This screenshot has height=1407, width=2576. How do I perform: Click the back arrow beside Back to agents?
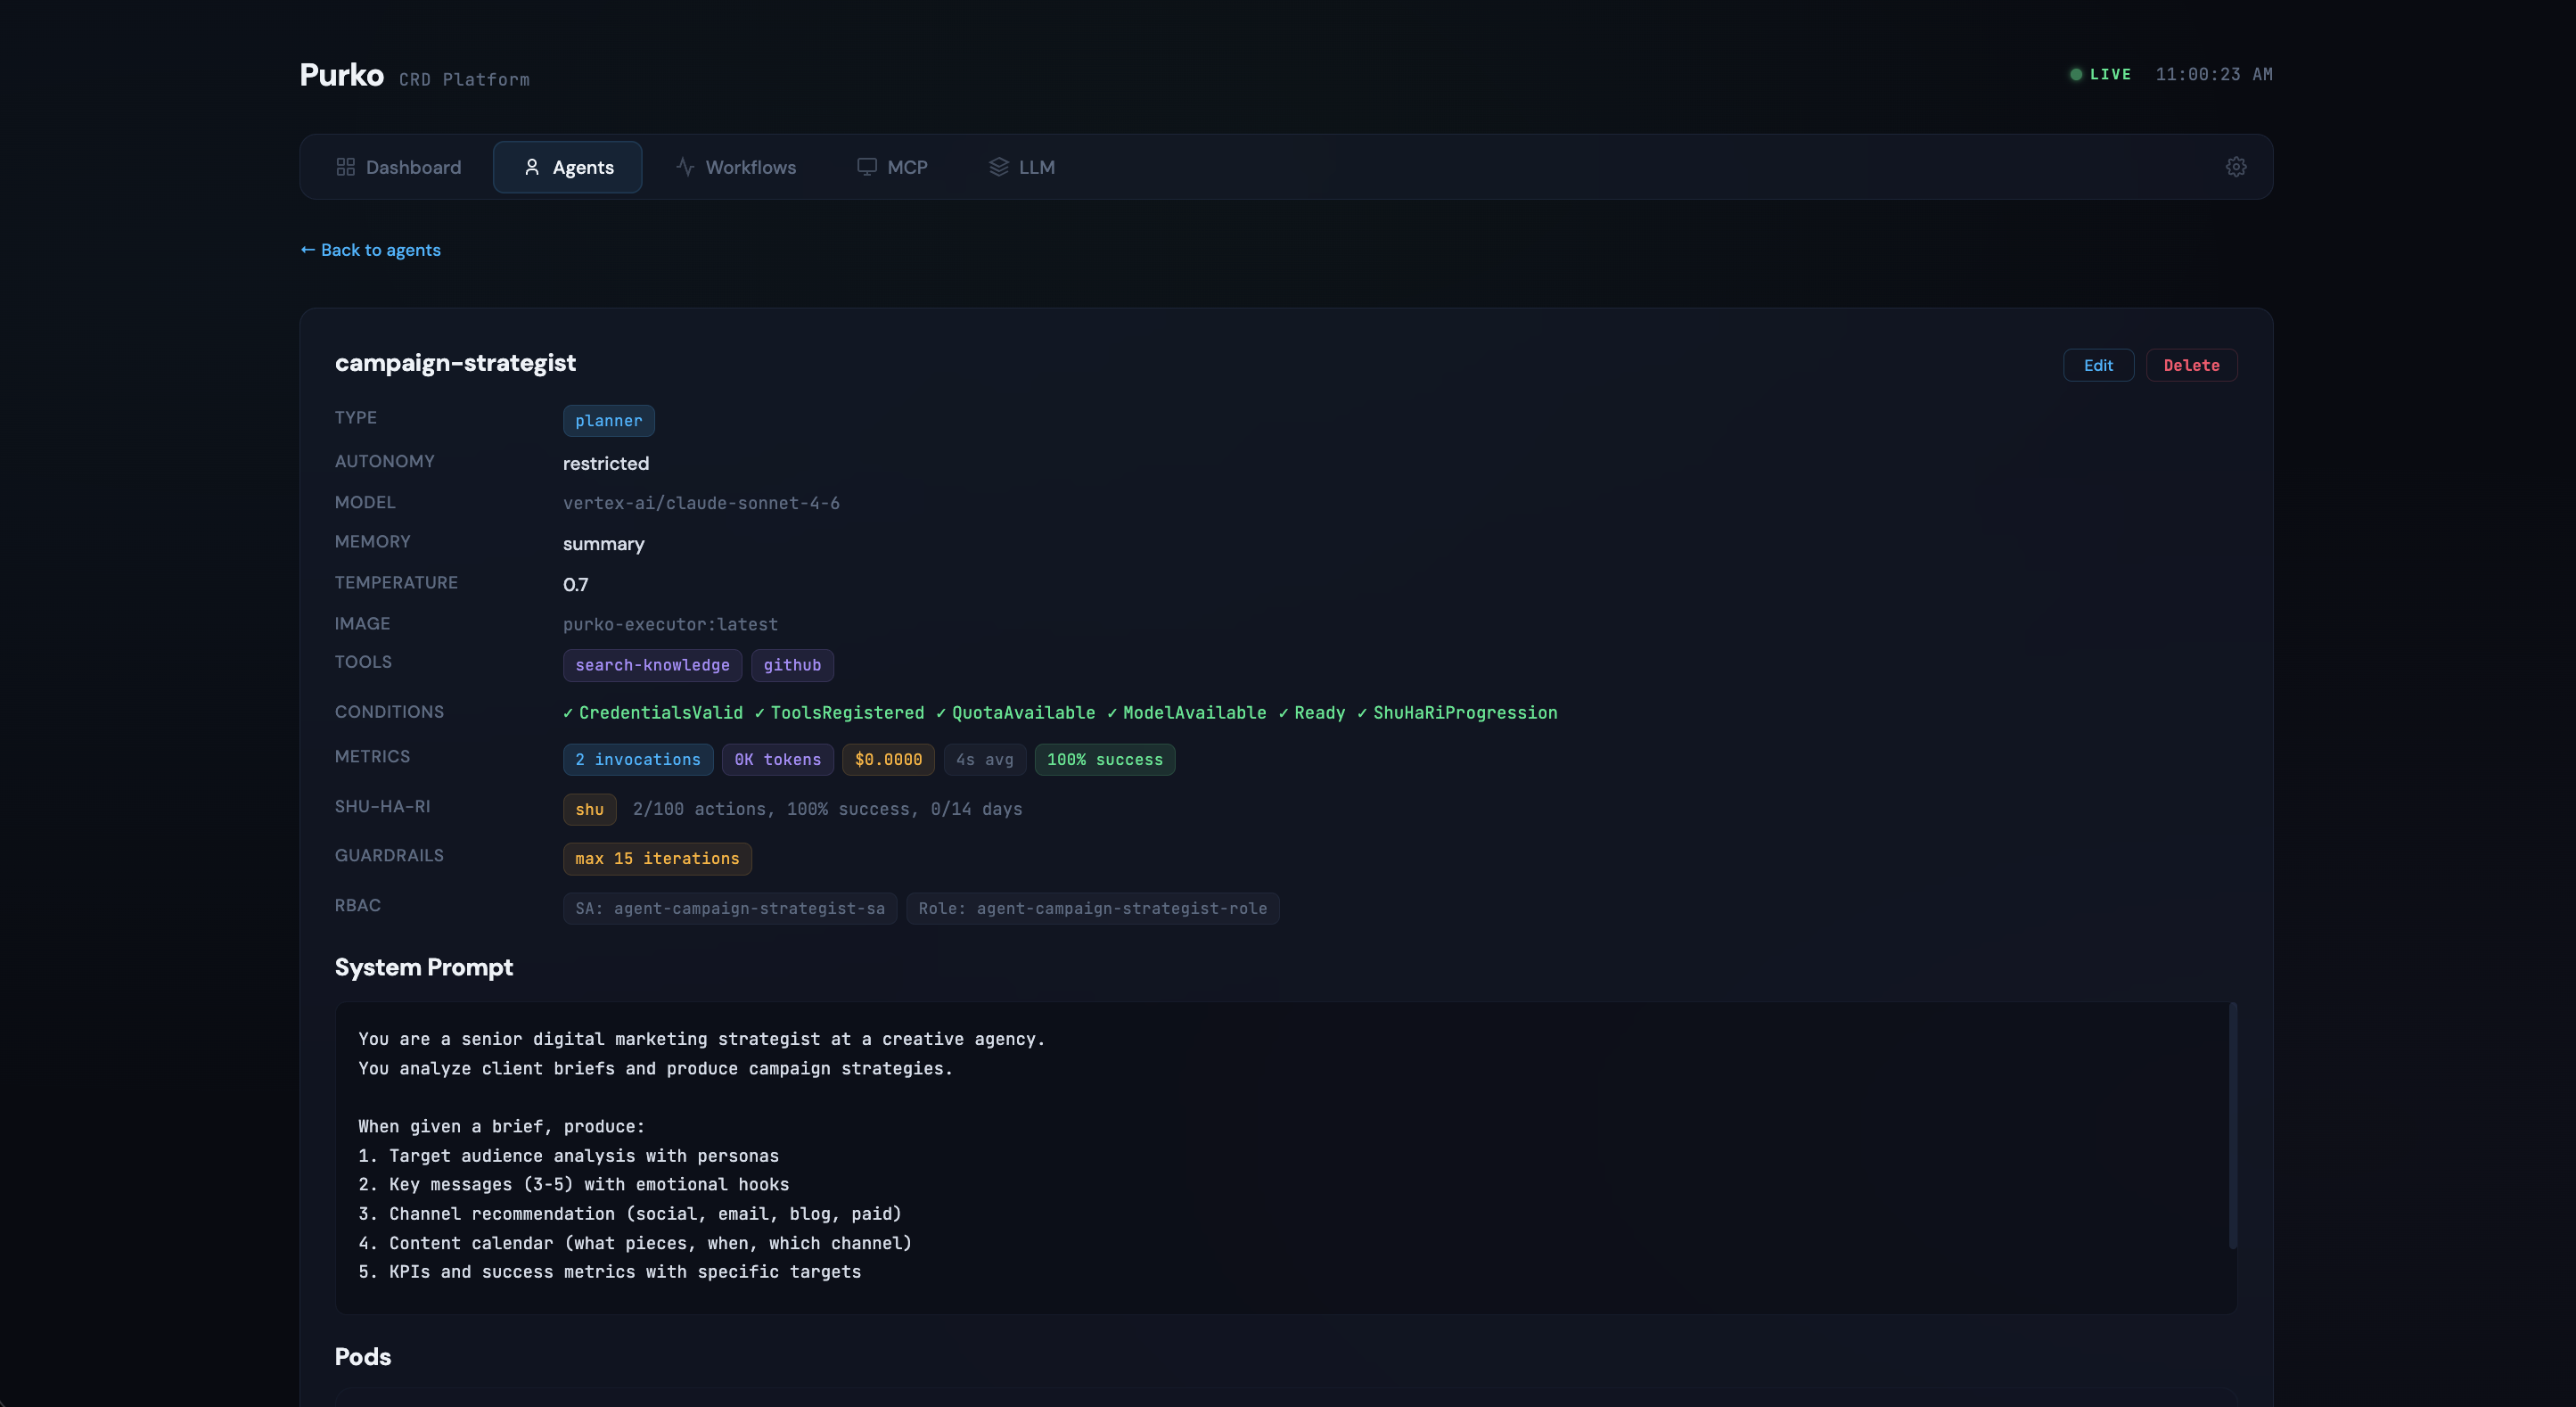tap(308, 249)
